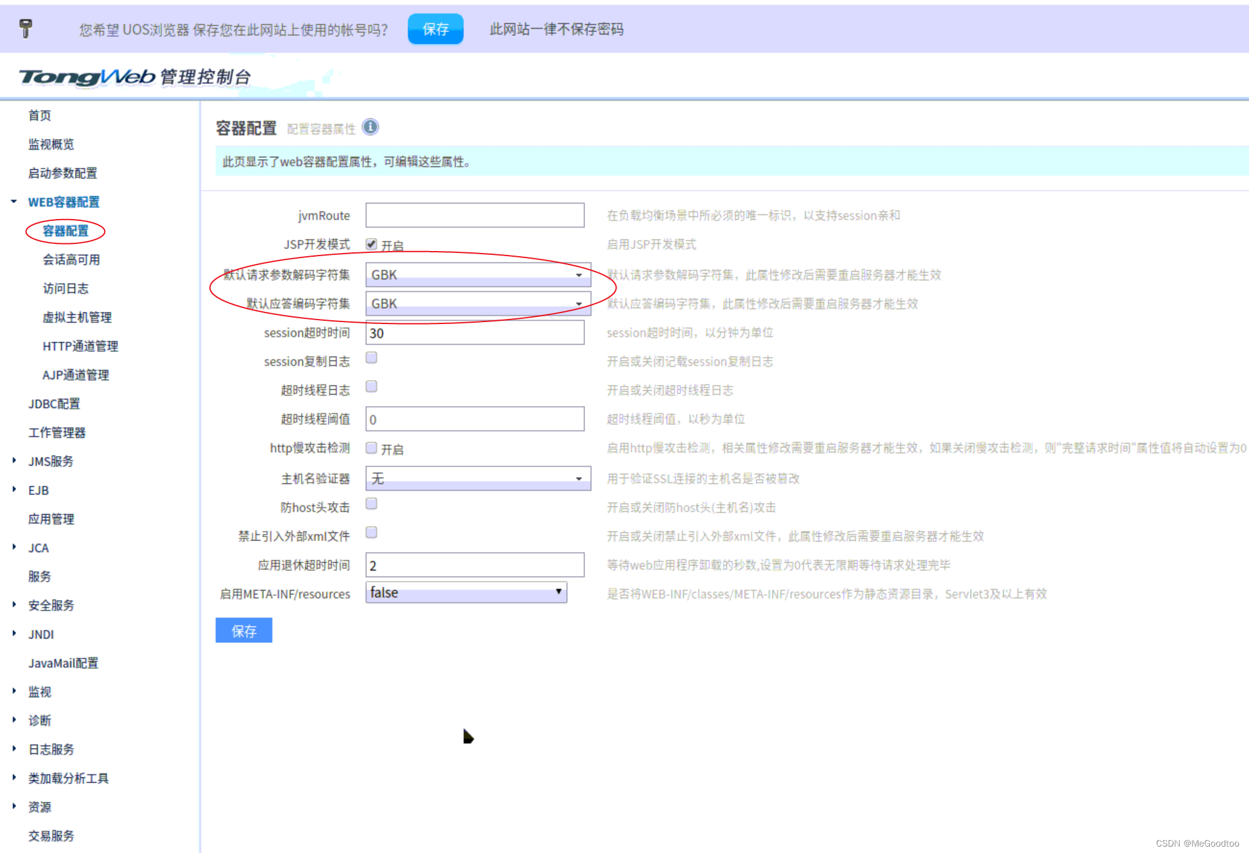Open 默认请求参数解码字符集 dropdown
1249x853 pixels.
477,275
